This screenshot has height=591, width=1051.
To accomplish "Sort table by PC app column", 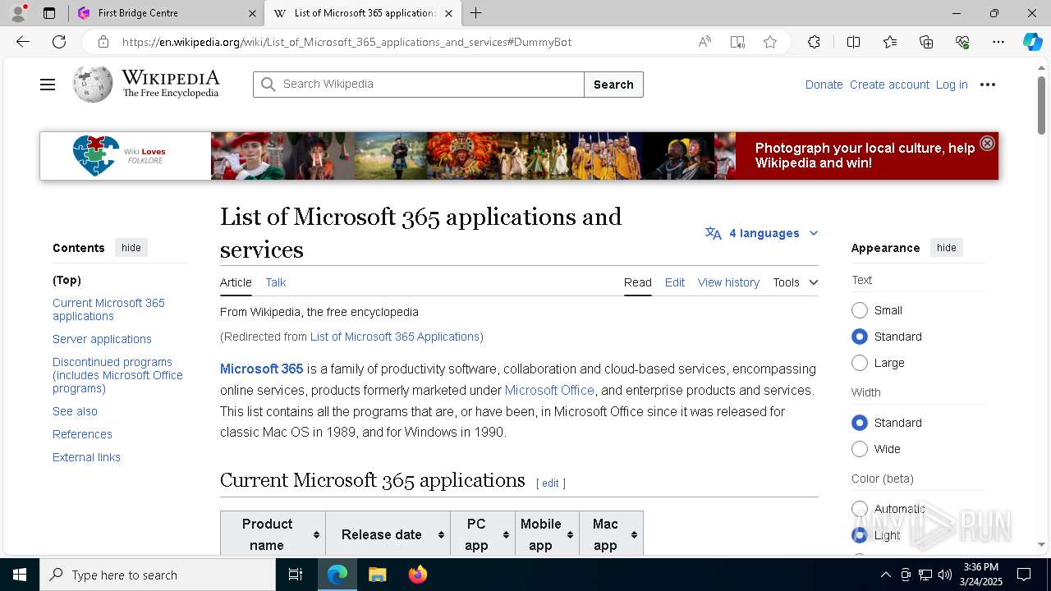I will [x=482, y=534].
